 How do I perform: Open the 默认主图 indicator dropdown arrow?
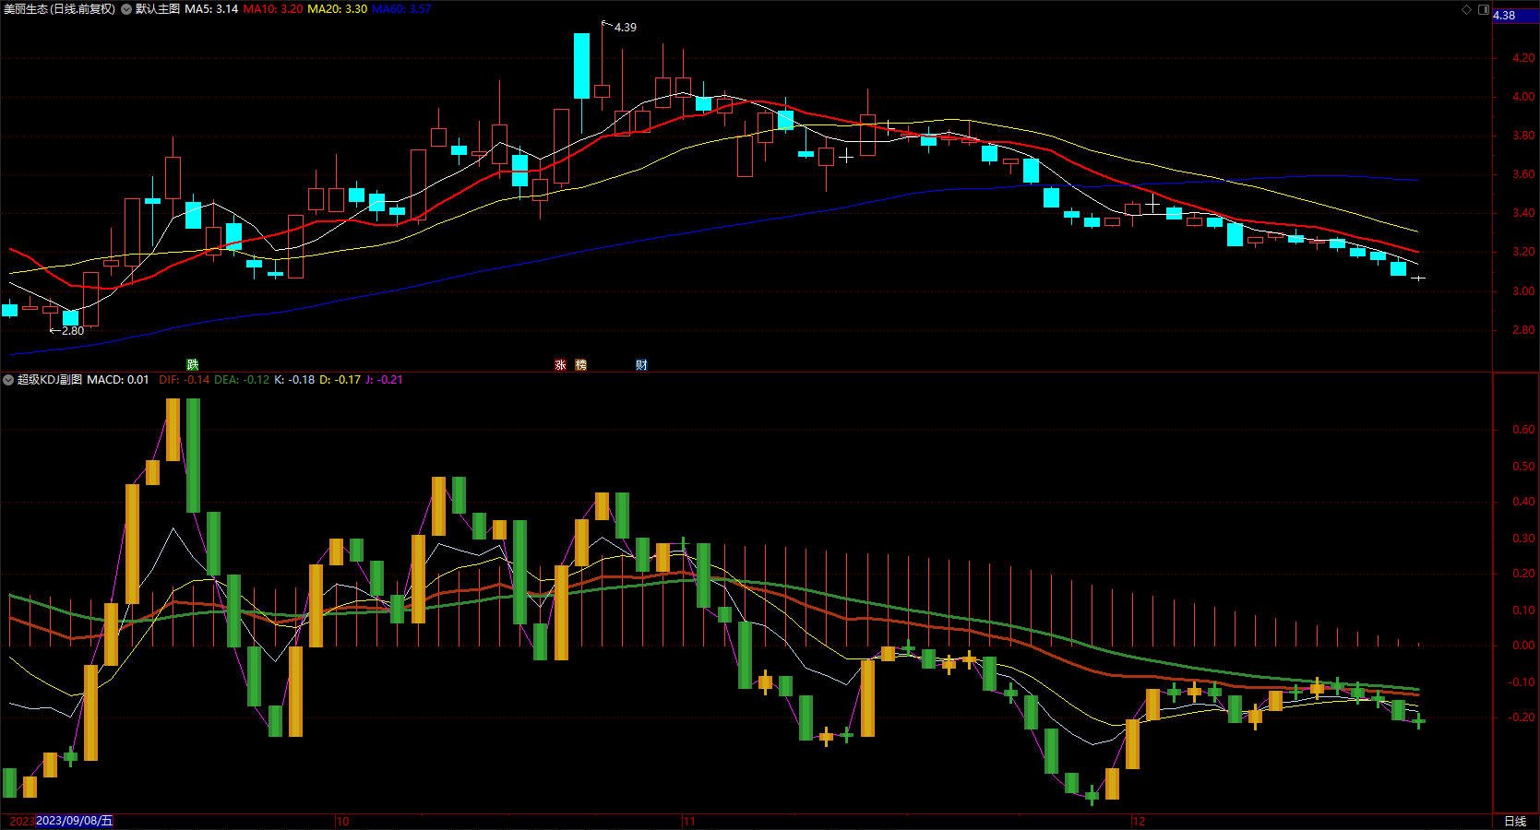[x=126, y=9]
